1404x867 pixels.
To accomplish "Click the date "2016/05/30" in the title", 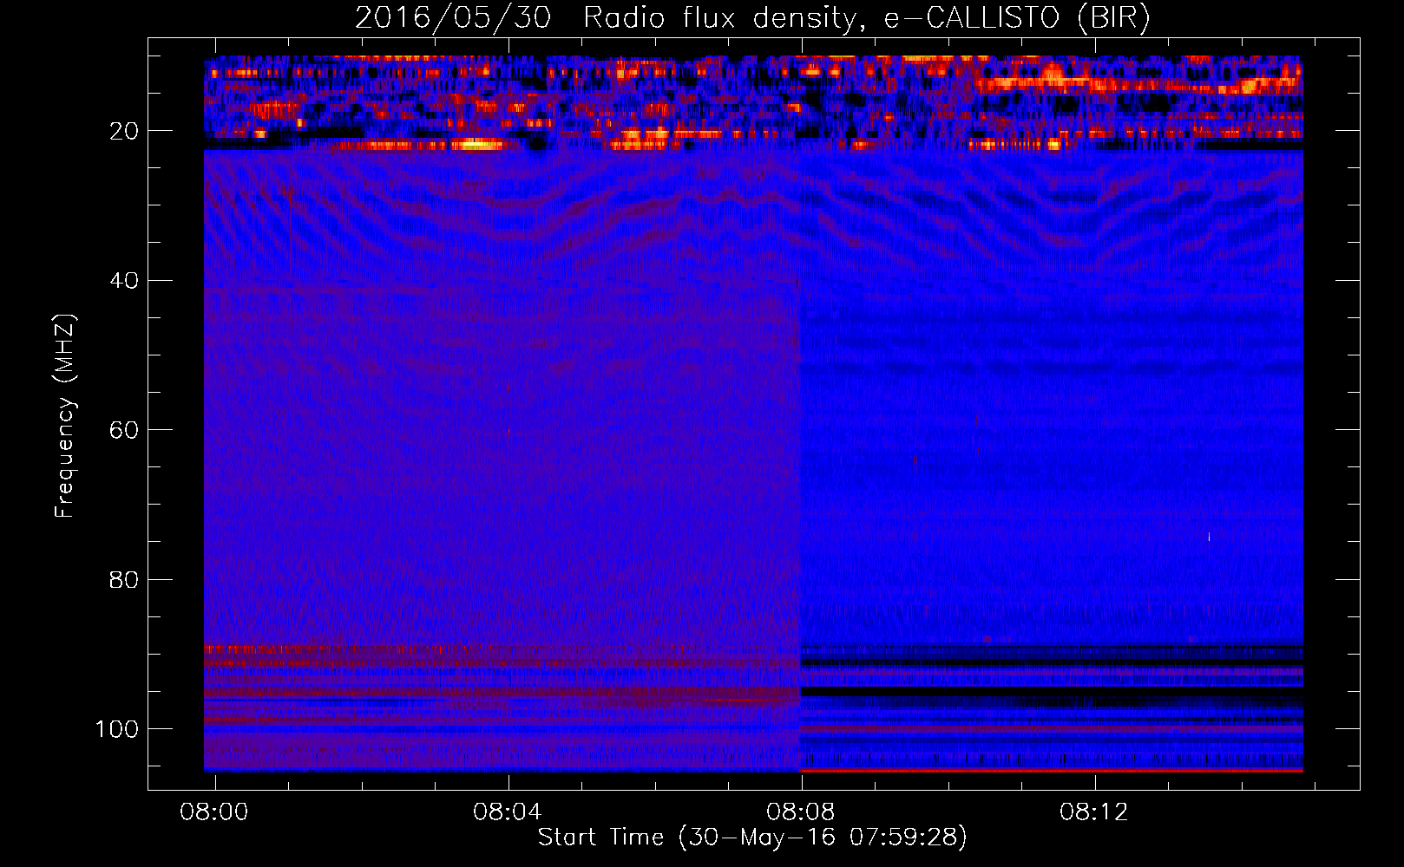I will click(x=453, y=17).
